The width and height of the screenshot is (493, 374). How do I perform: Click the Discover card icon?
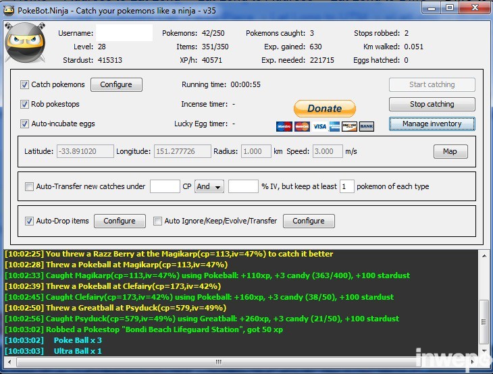[x=349, y=126]
